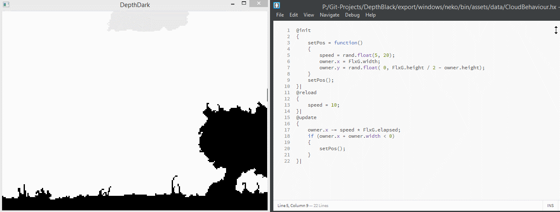Click line number 22 in the gutter
Screen dimensions: 560x212
tap(287, 161)
